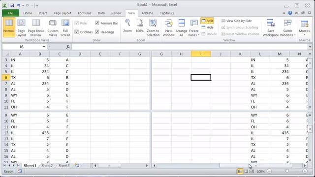Switch to the Data tab

pos(101,13)
